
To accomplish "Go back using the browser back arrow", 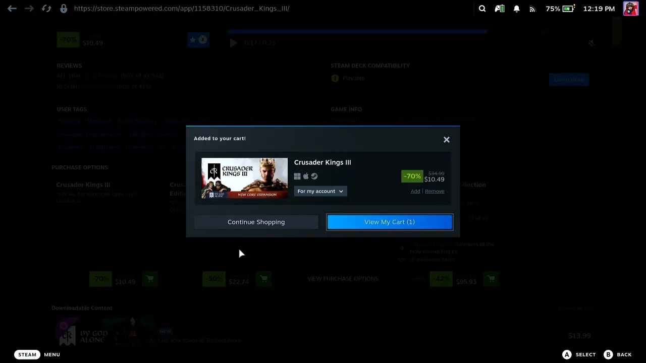I will 12,9.
